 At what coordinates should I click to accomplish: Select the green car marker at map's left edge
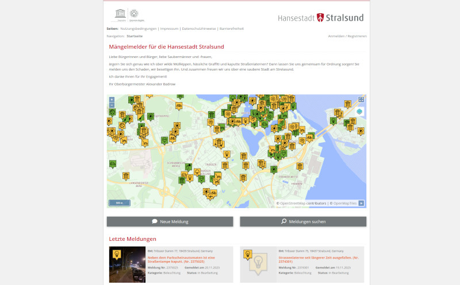pos(113,164)
